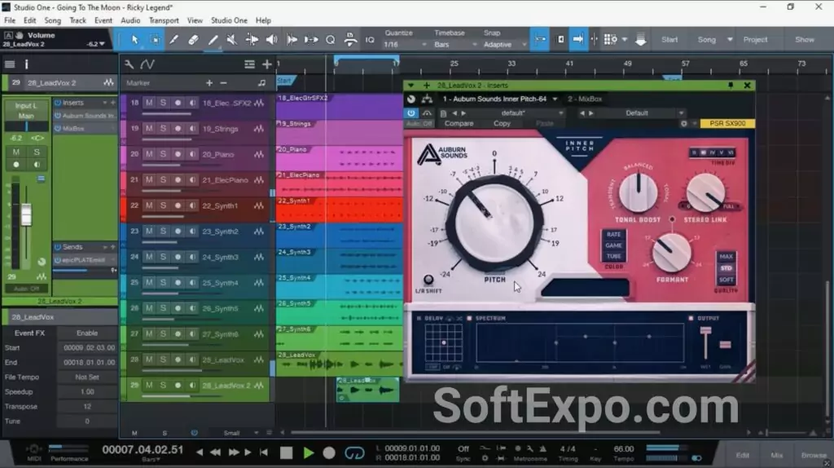
Task: Select the Range tool
Action: [x=155, y=39]
